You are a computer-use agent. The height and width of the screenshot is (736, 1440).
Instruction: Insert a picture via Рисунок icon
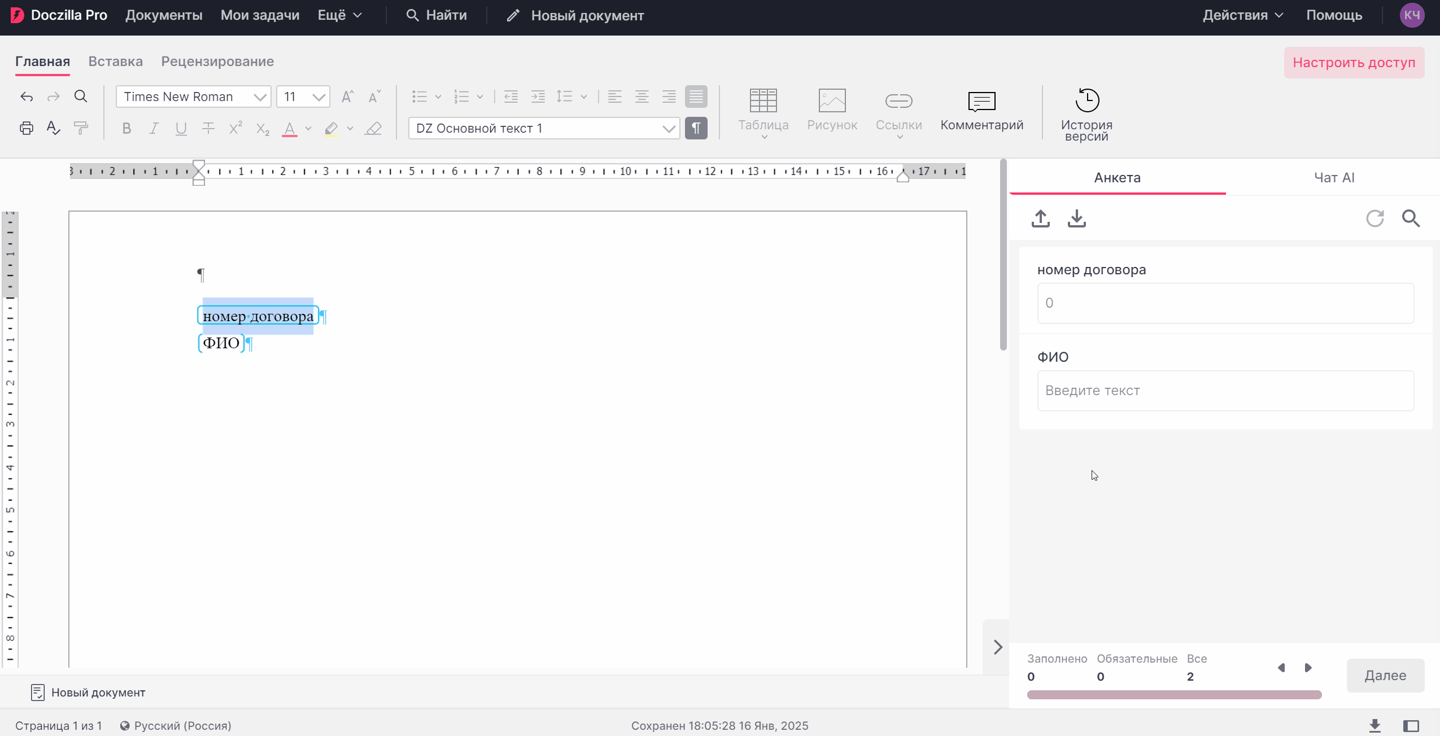pyautogui.click(x=832, y=110)
